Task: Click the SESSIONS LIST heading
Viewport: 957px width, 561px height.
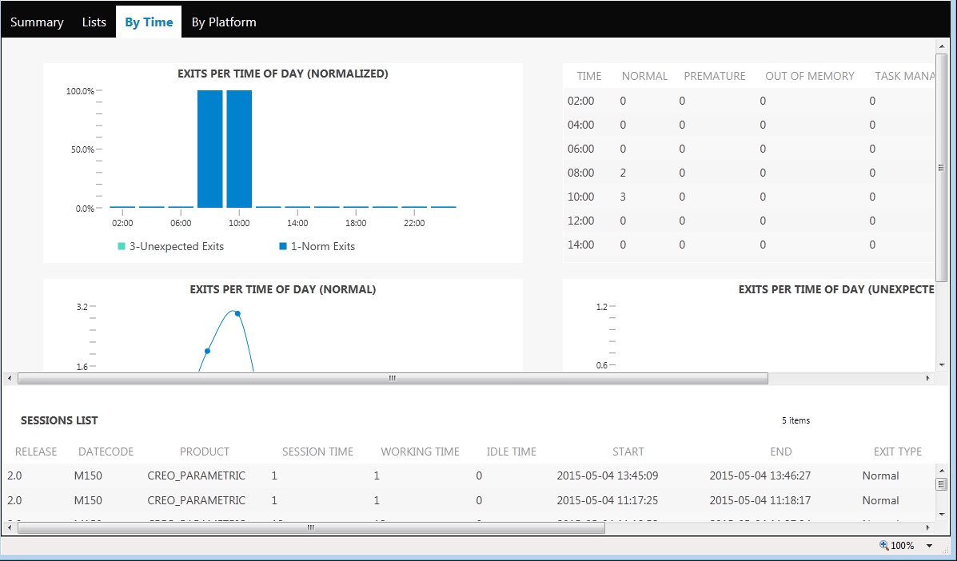Action: click(59, 420)
